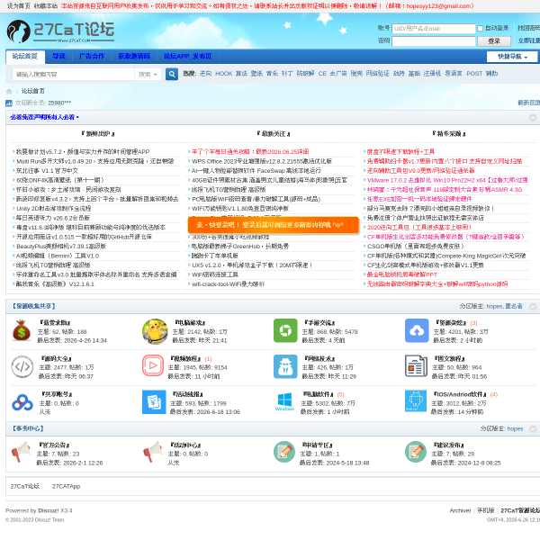Viewport: 540px width, 540px height.
Task: Focus the forum search input box
Action: [x=73, y=75]
